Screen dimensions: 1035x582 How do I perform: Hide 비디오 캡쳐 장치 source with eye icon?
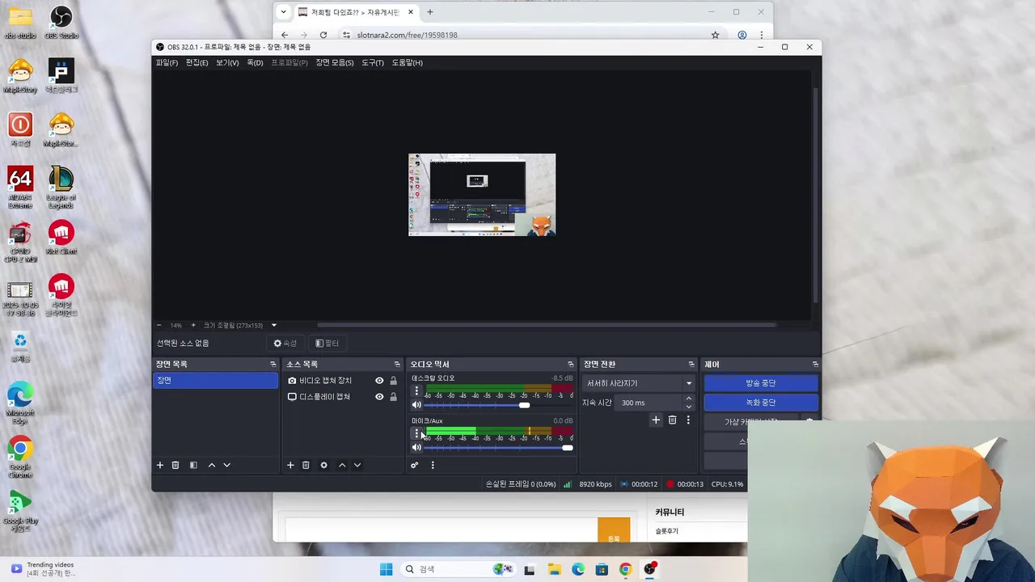[x=379, y=381]
